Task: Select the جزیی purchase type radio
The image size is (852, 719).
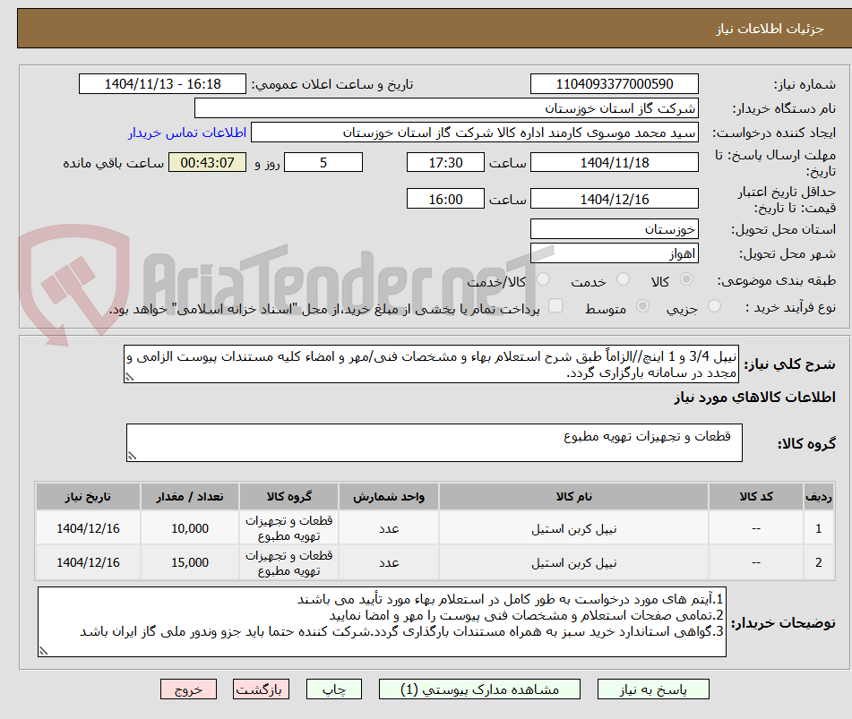Action: pyautogui.click(x=714, y=305)
